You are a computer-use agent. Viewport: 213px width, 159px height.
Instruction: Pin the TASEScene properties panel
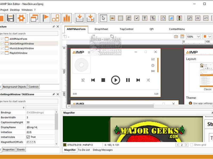pos(54,94)
